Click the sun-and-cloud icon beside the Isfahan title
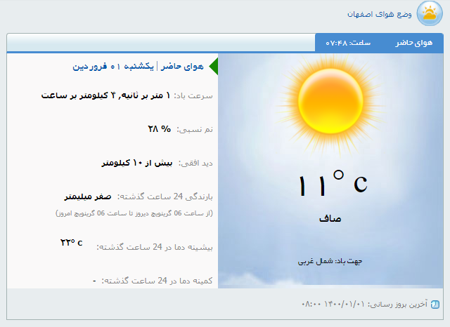The image size is (450, 327). coord(429,13)
